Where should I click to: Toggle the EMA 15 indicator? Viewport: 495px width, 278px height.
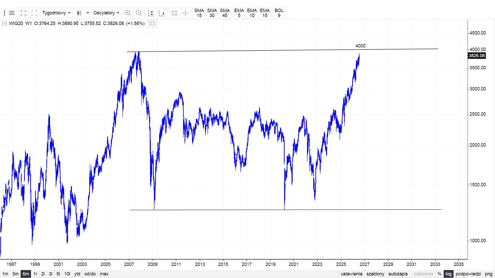click(265, 13)
